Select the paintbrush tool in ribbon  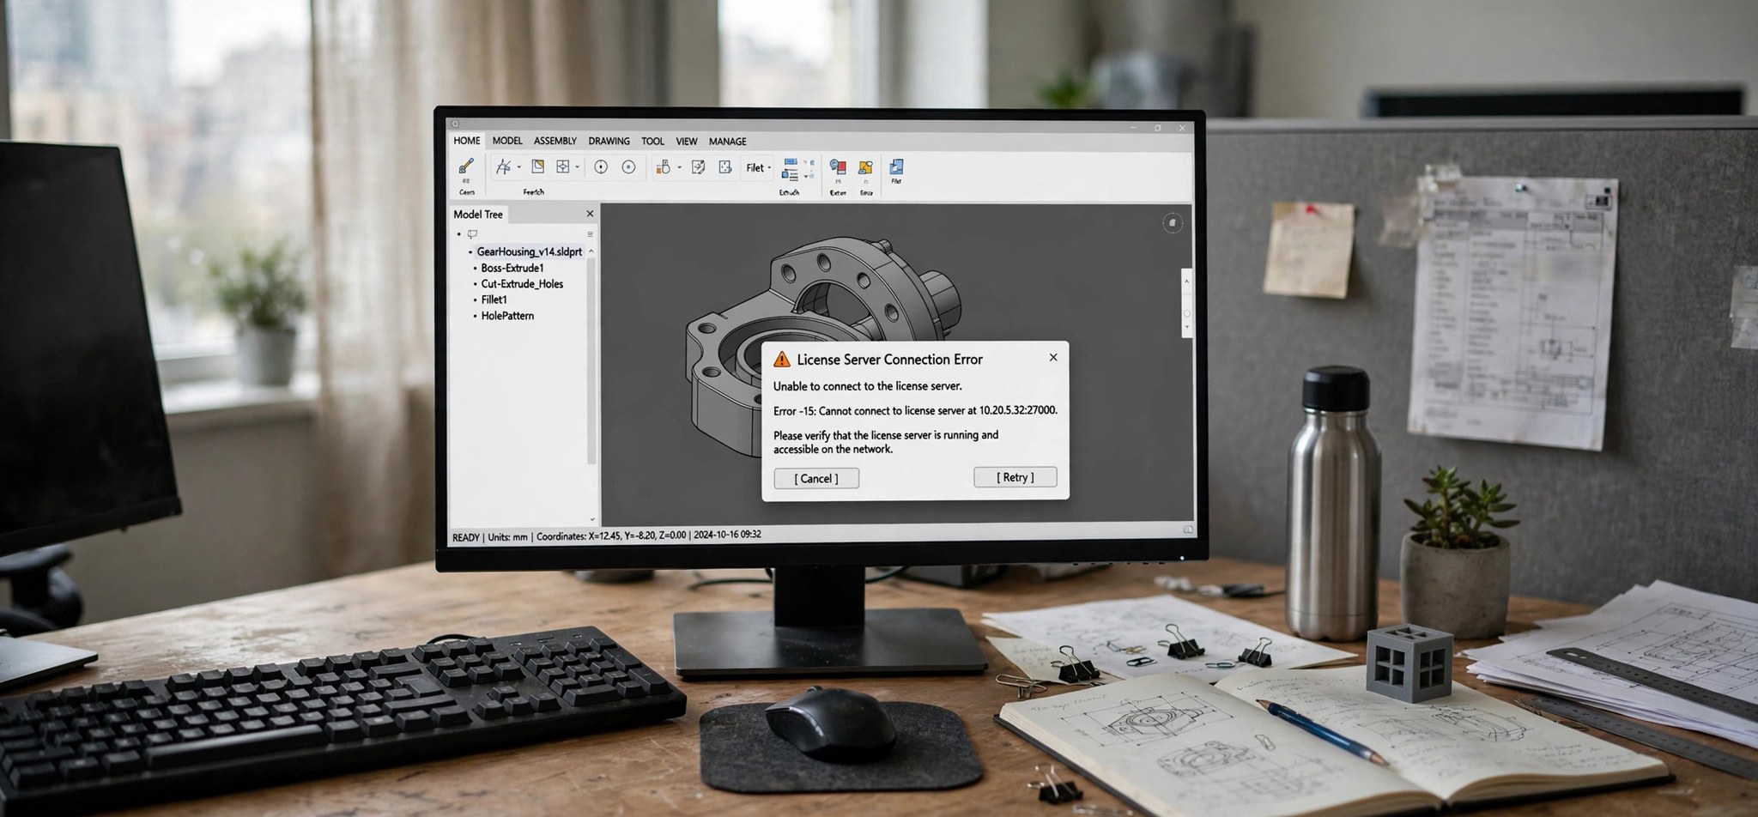click(x=466, y=166)
